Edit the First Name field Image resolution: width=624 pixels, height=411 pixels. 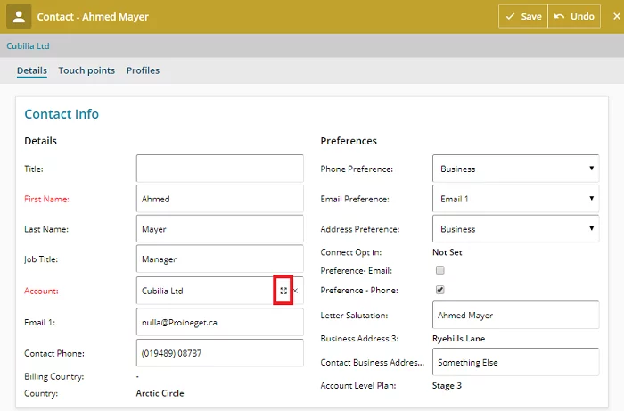point(219,199)
